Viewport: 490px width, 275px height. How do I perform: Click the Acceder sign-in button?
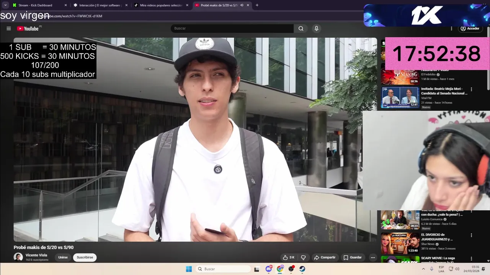click(470, 29)
